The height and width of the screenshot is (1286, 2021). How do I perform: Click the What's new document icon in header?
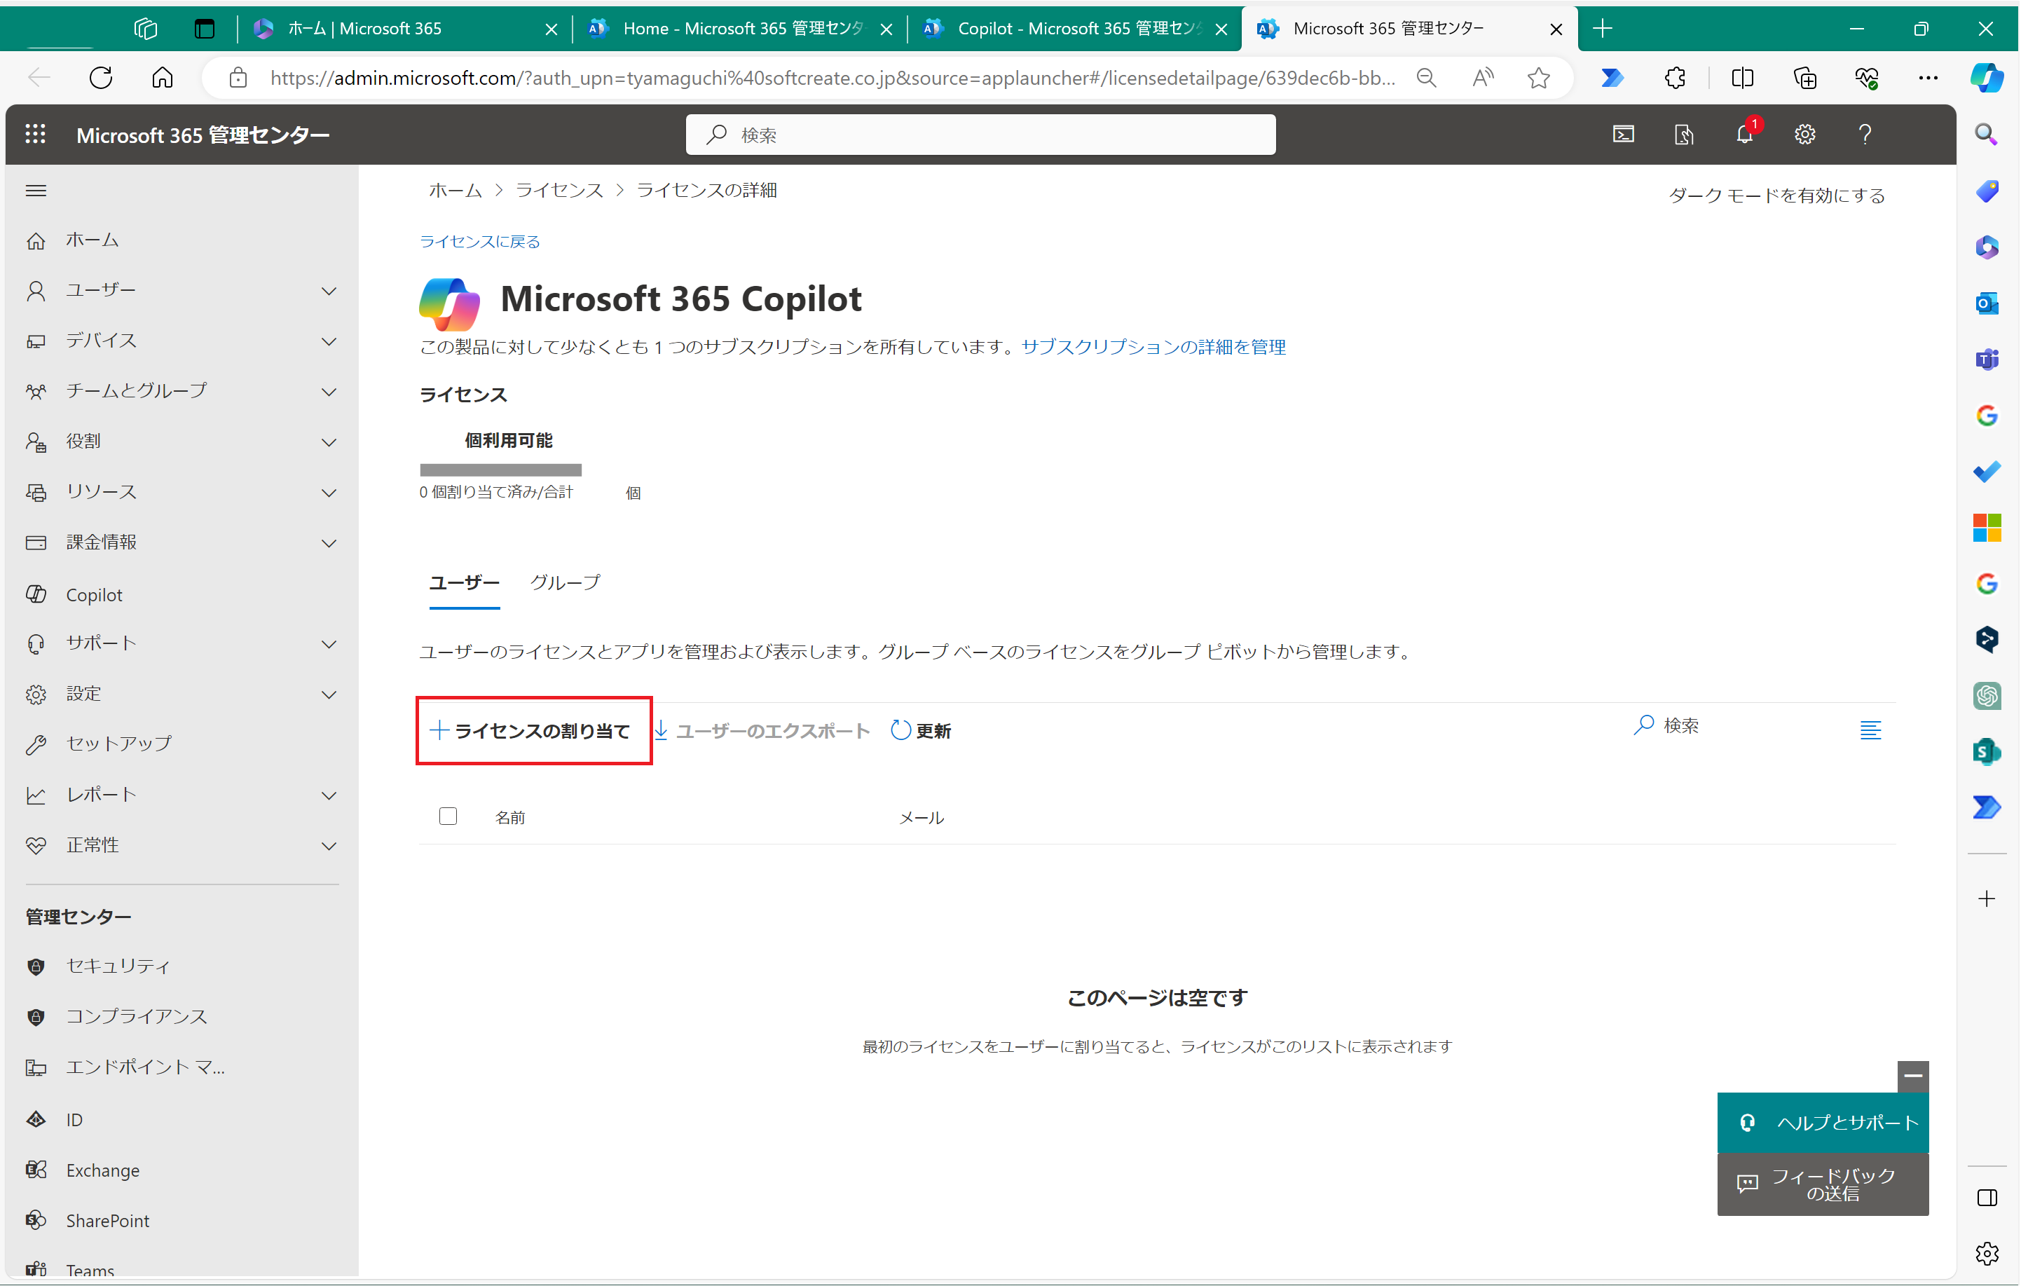point(1684,135)
